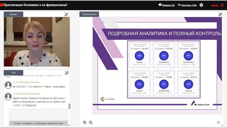This screenshot has height=128, width=227.
Task: Click the webinar title text in header
Action: click(35, 5)
